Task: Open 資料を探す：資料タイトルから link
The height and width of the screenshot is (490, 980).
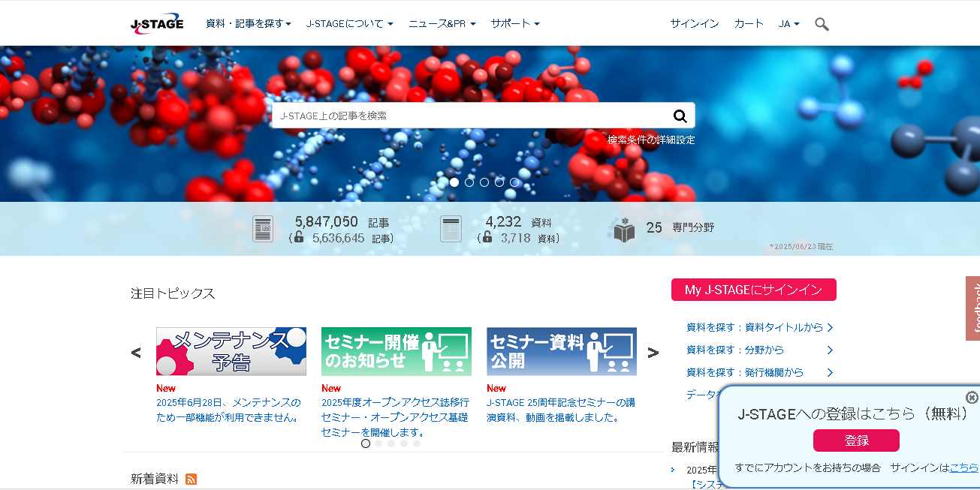Action: click(x=760, y=327)
